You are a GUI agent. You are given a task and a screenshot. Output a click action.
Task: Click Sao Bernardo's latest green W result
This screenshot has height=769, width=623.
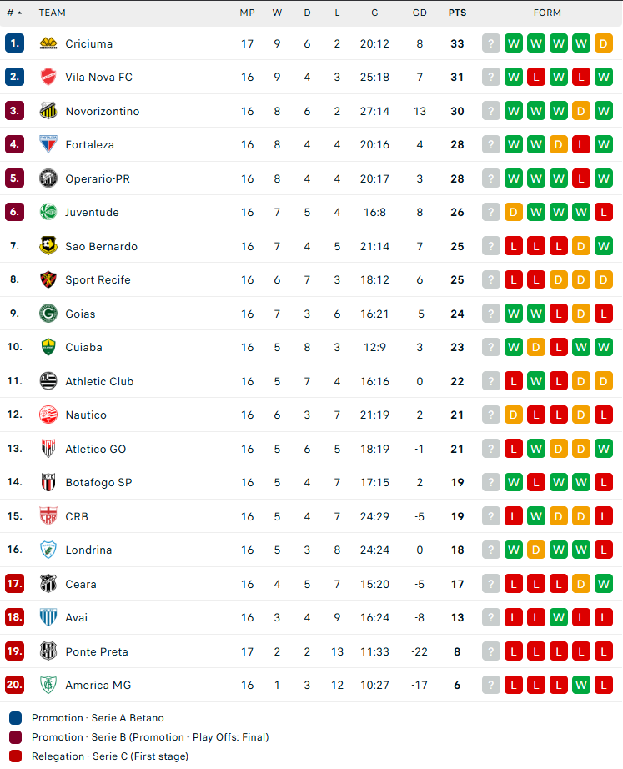(x=603, y=246)
